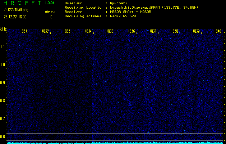
Task: Click the Recviving antenna label
Action: pos(83,16)
